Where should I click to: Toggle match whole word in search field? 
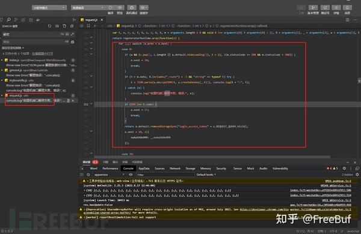67,34
